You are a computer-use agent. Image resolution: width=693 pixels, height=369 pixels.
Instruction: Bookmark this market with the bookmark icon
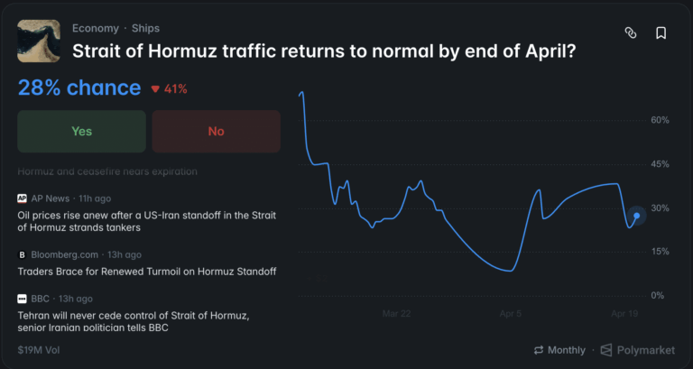point(661,33)
